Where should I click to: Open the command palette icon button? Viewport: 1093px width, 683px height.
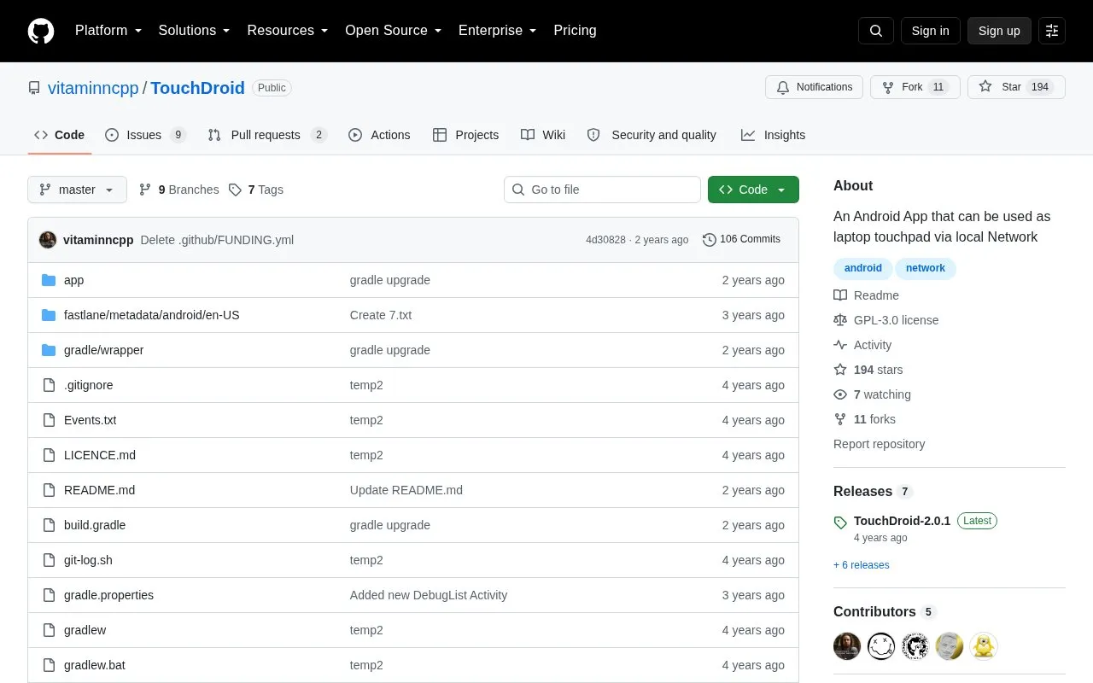[x=1052, y=31]
